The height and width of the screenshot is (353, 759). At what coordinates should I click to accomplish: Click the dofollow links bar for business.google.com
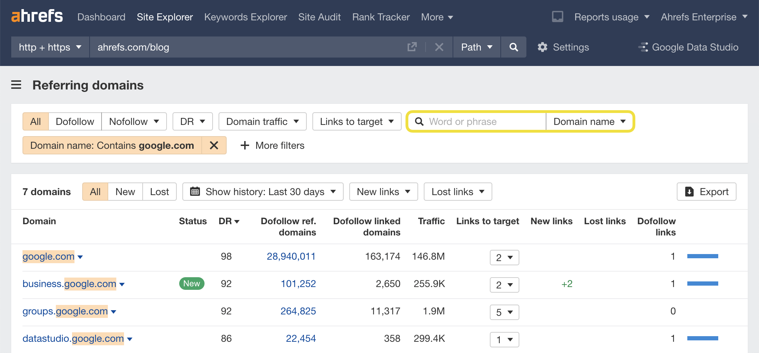click(x=702, y=284)
